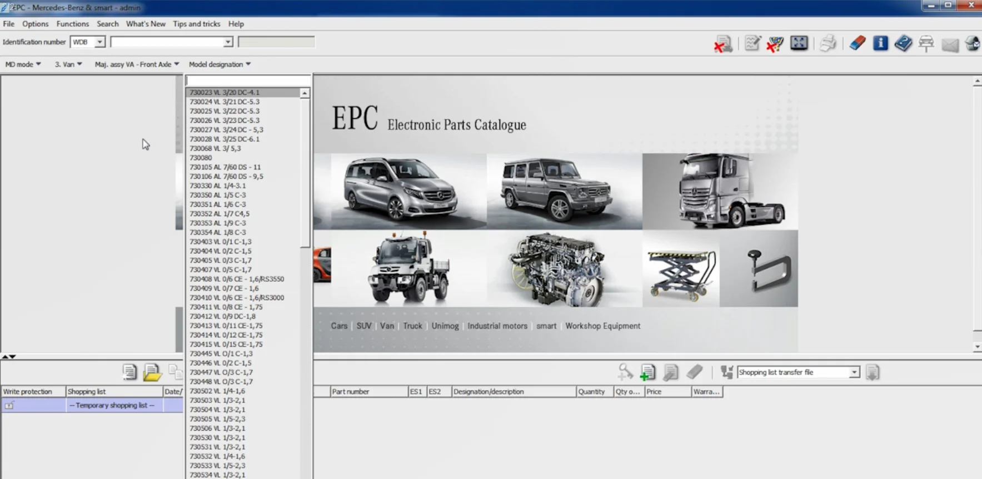
Task: Click the document with red X and car icon
Action: coord(723,44)
